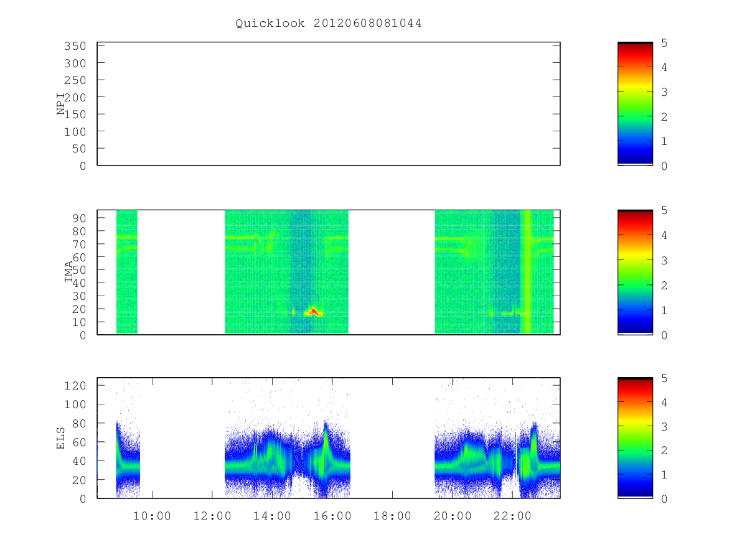747x560 pixels.
Task: Click the first IMA data block near 09:00
Action: [x=126, y=272]
